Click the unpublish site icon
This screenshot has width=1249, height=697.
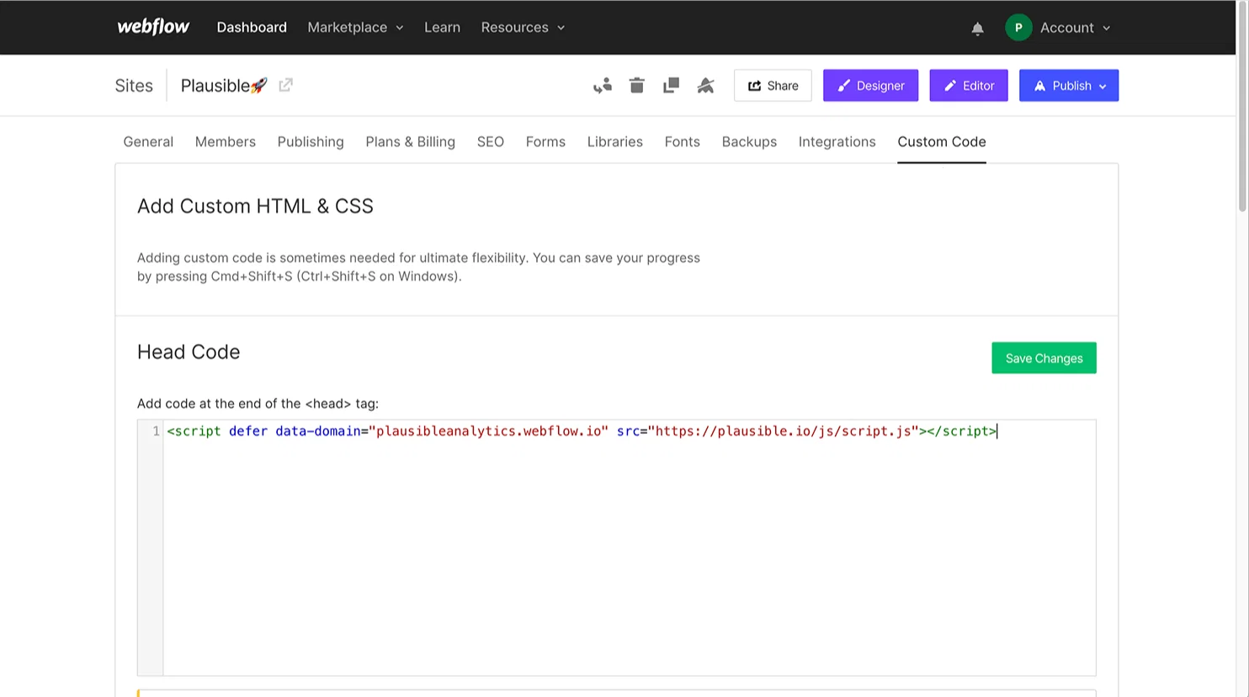(705, 86)
